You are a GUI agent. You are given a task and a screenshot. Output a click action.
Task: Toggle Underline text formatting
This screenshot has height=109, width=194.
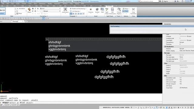click(x=33, y=11)
